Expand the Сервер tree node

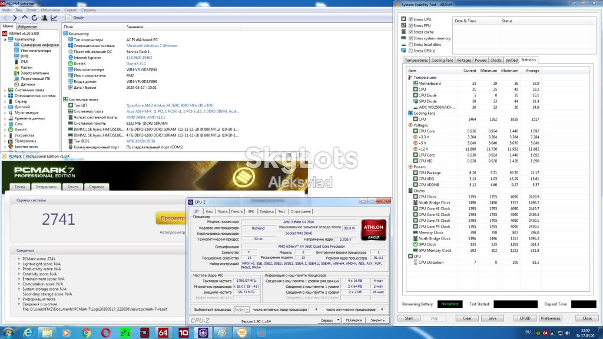5,101
